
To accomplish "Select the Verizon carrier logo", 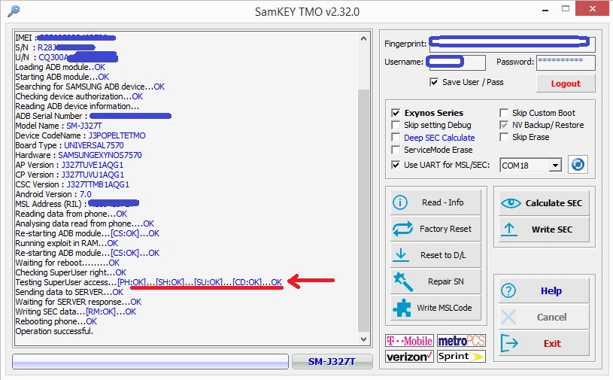I will [x=409, y=356].
